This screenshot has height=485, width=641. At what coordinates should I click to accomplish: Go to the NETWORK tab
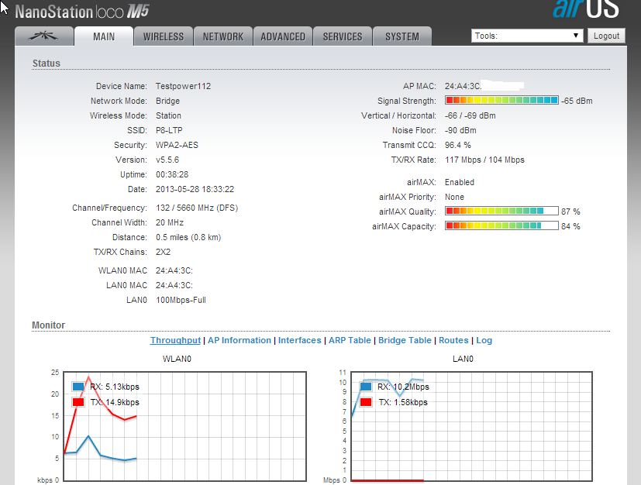tap(223, 36)
